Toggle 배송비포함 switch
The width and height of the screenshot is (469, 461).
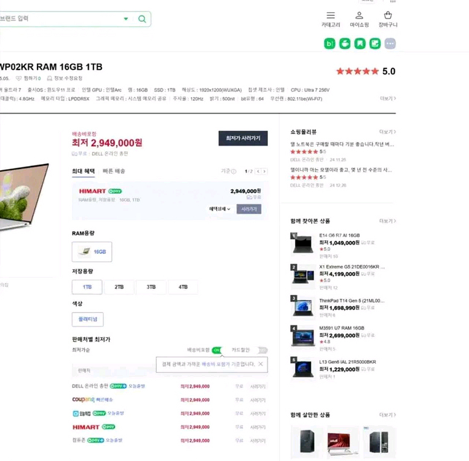[x=217, y=350]
